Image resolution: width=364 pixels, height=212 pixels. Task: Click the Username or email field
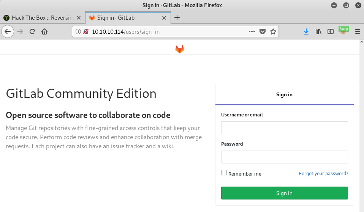tap(284, 128)
